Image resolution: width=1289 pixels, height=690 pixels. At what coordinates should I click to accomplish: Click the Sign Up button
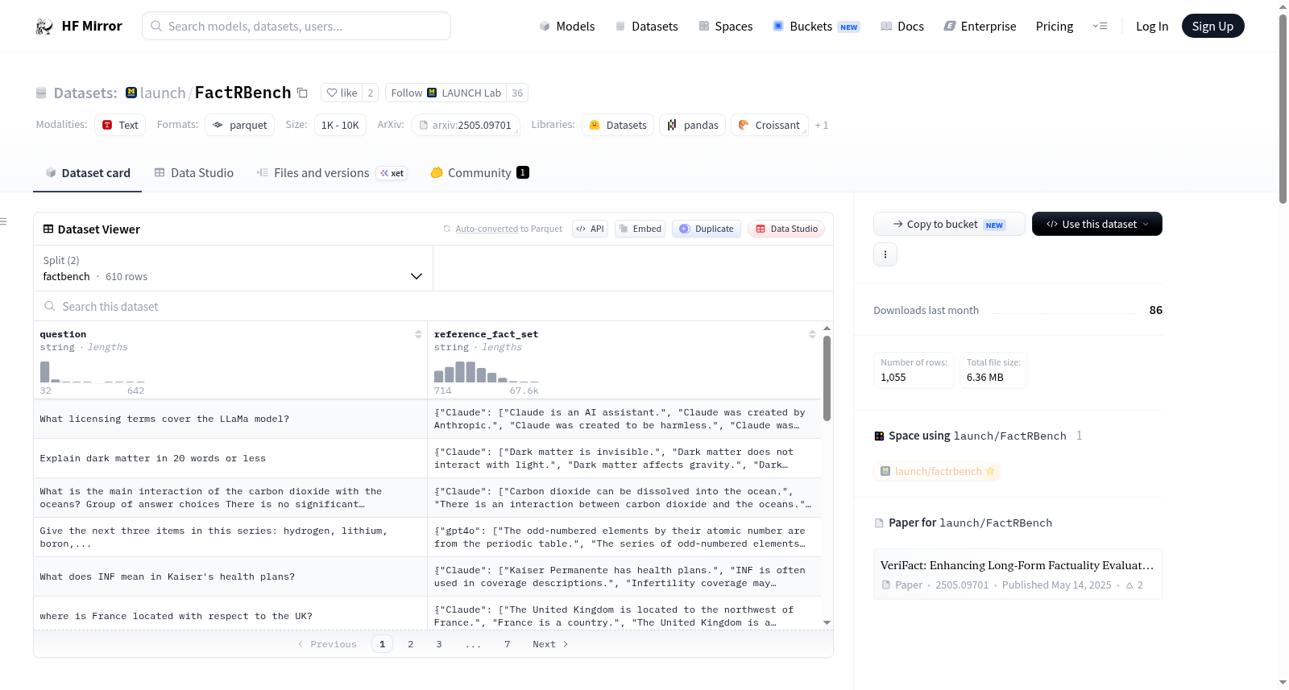coord(1212,26)
